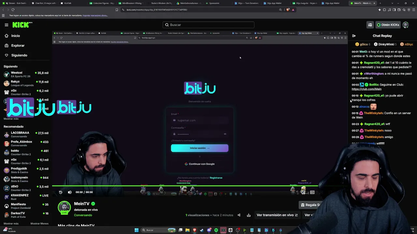Click the Wet0 username in chat
This screenshot has width=417, height=234.
pos(363,52)
